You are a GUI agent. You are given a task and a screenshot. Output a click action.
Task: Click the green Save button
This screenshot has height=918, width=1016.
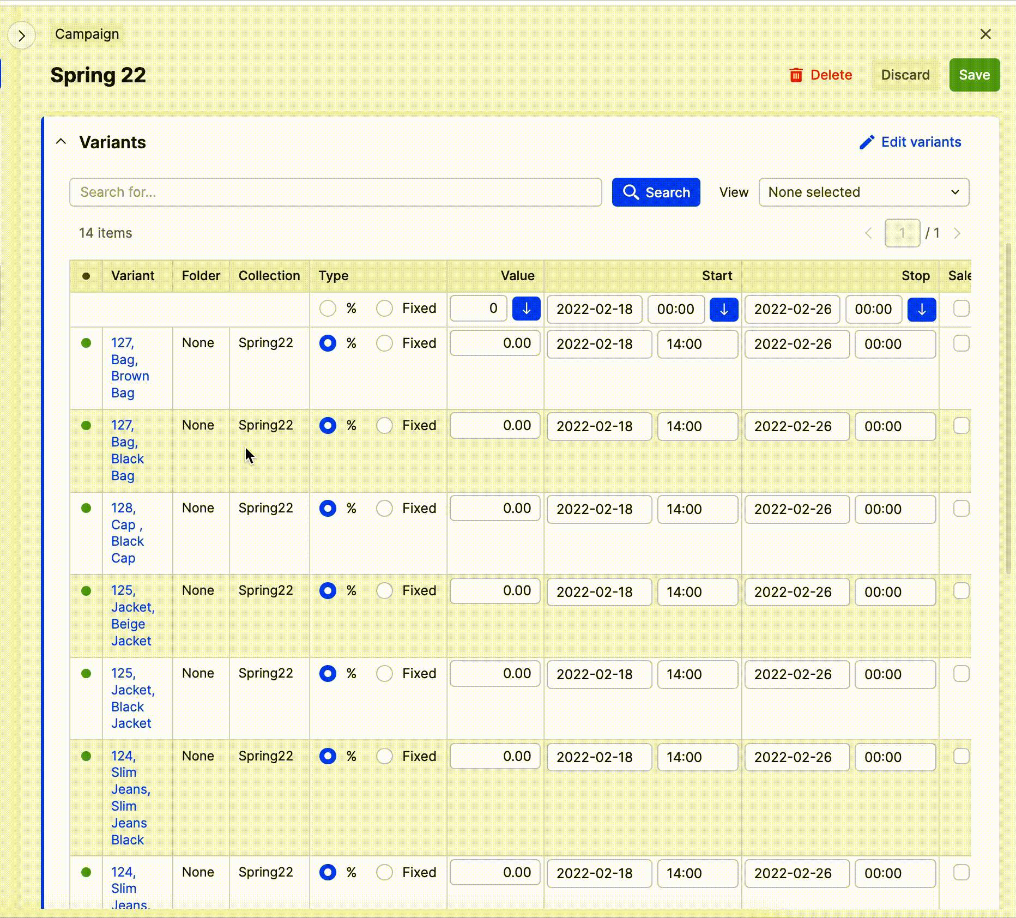coord(974,75)
